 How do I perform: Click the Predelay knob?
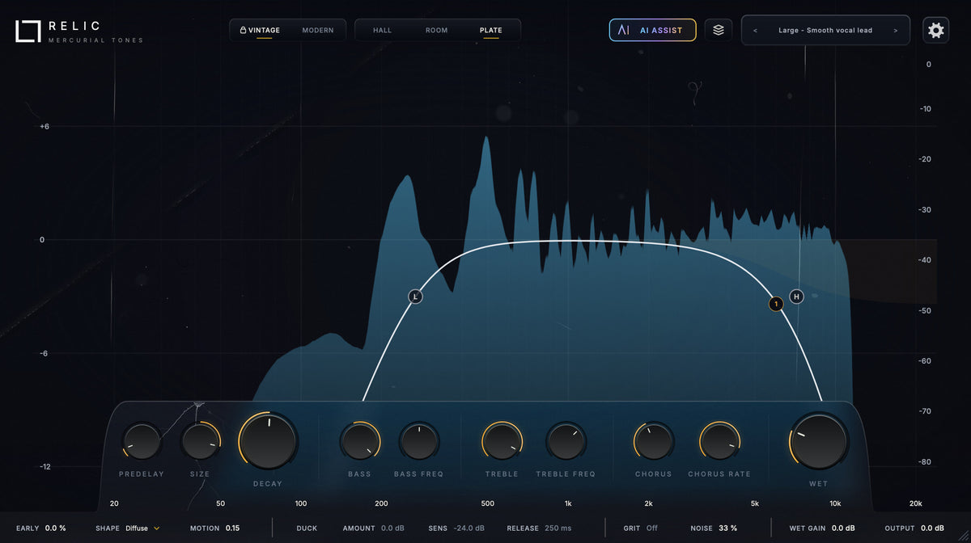coord(142,441)
